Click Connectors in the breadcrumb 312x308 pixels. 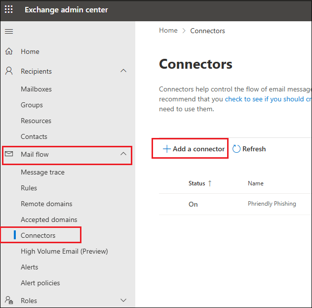(207, 31)
